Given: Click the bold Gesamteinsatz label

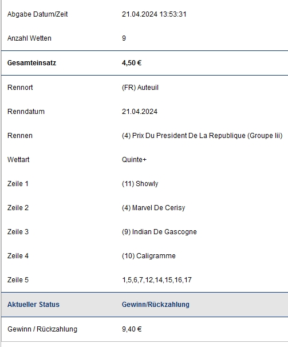Looking at the screenshot, I should [x=31, y=63].
